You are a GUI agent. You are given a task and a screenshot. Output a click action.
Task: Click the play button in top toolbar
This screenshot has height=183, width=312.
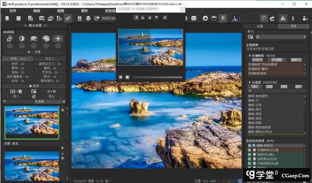[x=205, y=18]
